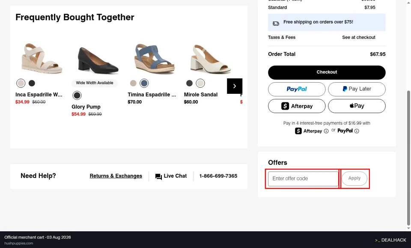Choose the dark swatch for Mirole Sandal
Viewport: 411px width, 248px height.
point(189,84)
